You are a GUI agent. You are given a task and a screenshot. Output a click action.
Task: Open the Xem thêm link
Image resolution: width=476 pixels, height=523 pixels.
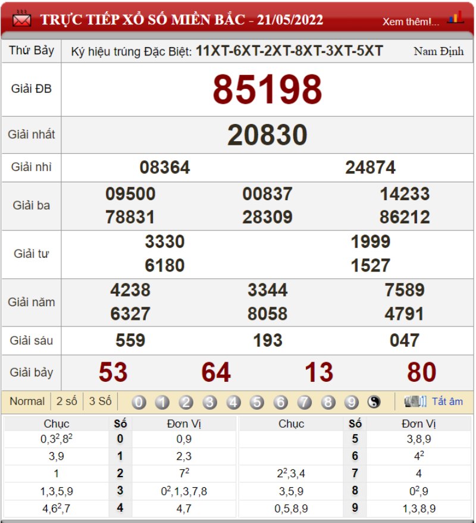pos(411,21)
